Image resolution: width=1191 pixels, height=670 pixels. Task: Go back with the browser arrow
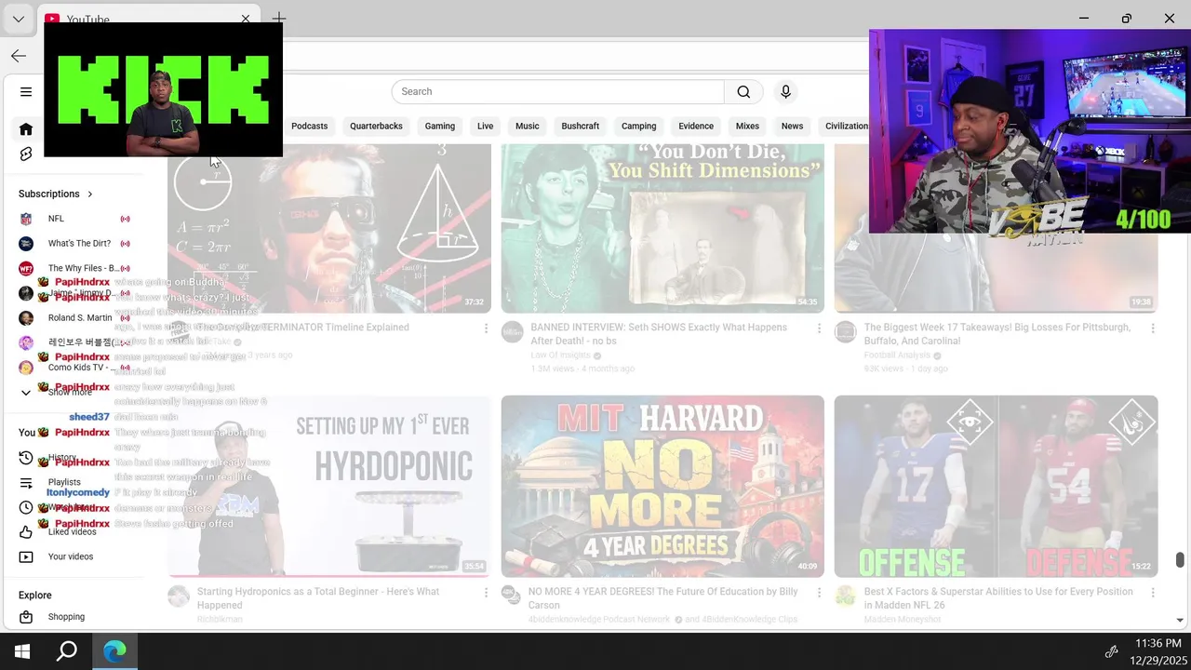19,56
